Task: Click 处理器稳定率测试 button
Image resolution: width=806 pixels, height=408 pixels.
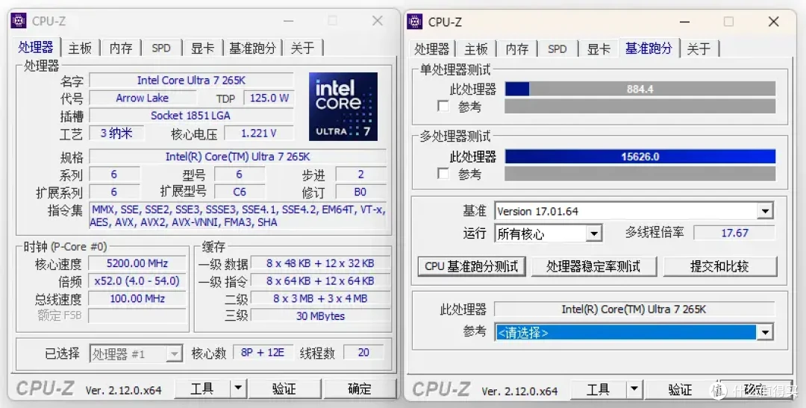Action: click(x=594, y=267)
